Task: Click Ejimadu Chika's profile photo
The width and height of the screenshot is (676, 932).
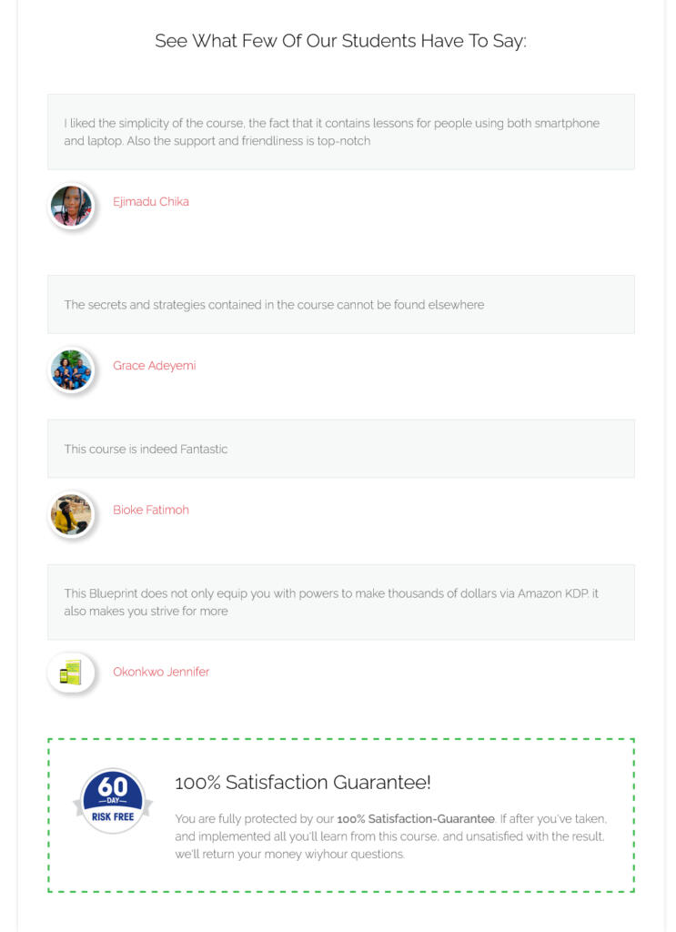Action: (x=71, y=207)
